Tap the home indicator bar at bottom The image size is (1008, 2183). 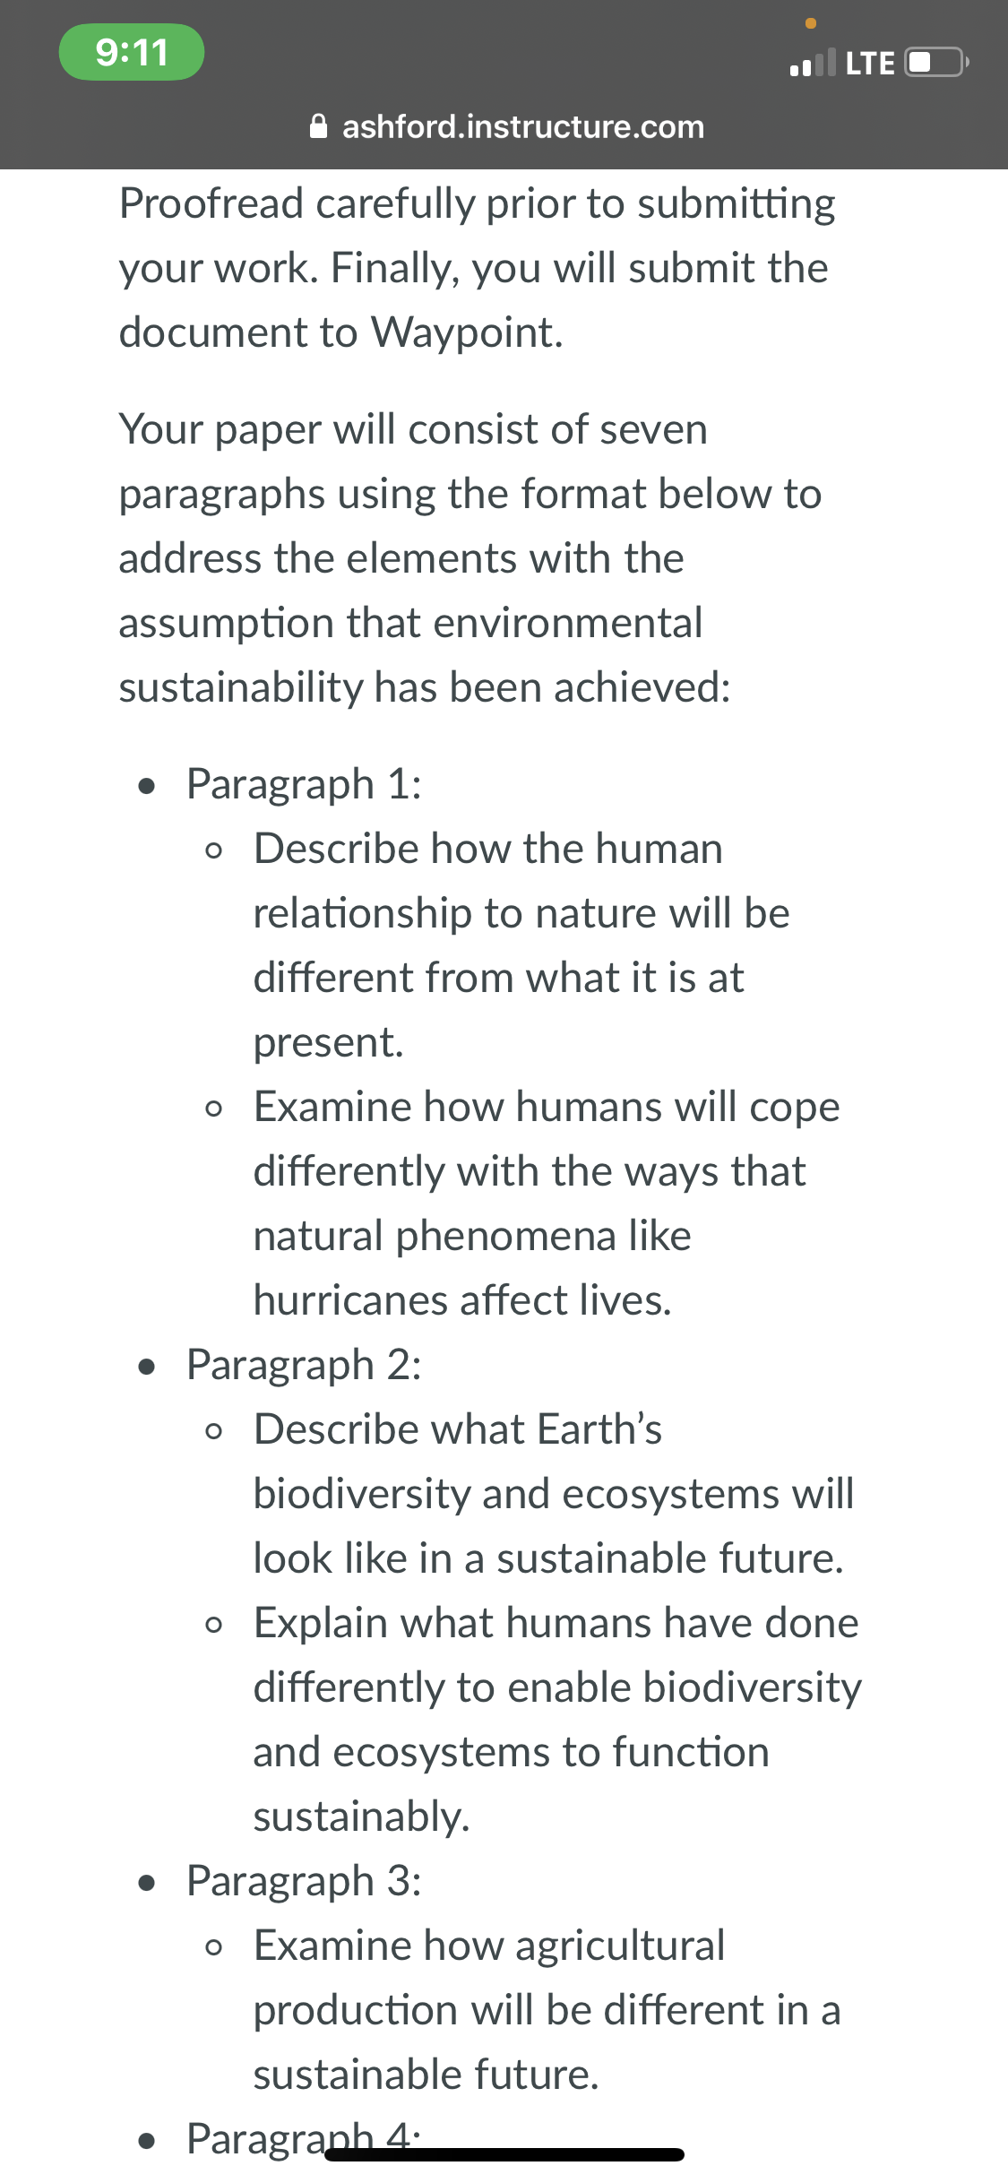(x=504, y=2154)
